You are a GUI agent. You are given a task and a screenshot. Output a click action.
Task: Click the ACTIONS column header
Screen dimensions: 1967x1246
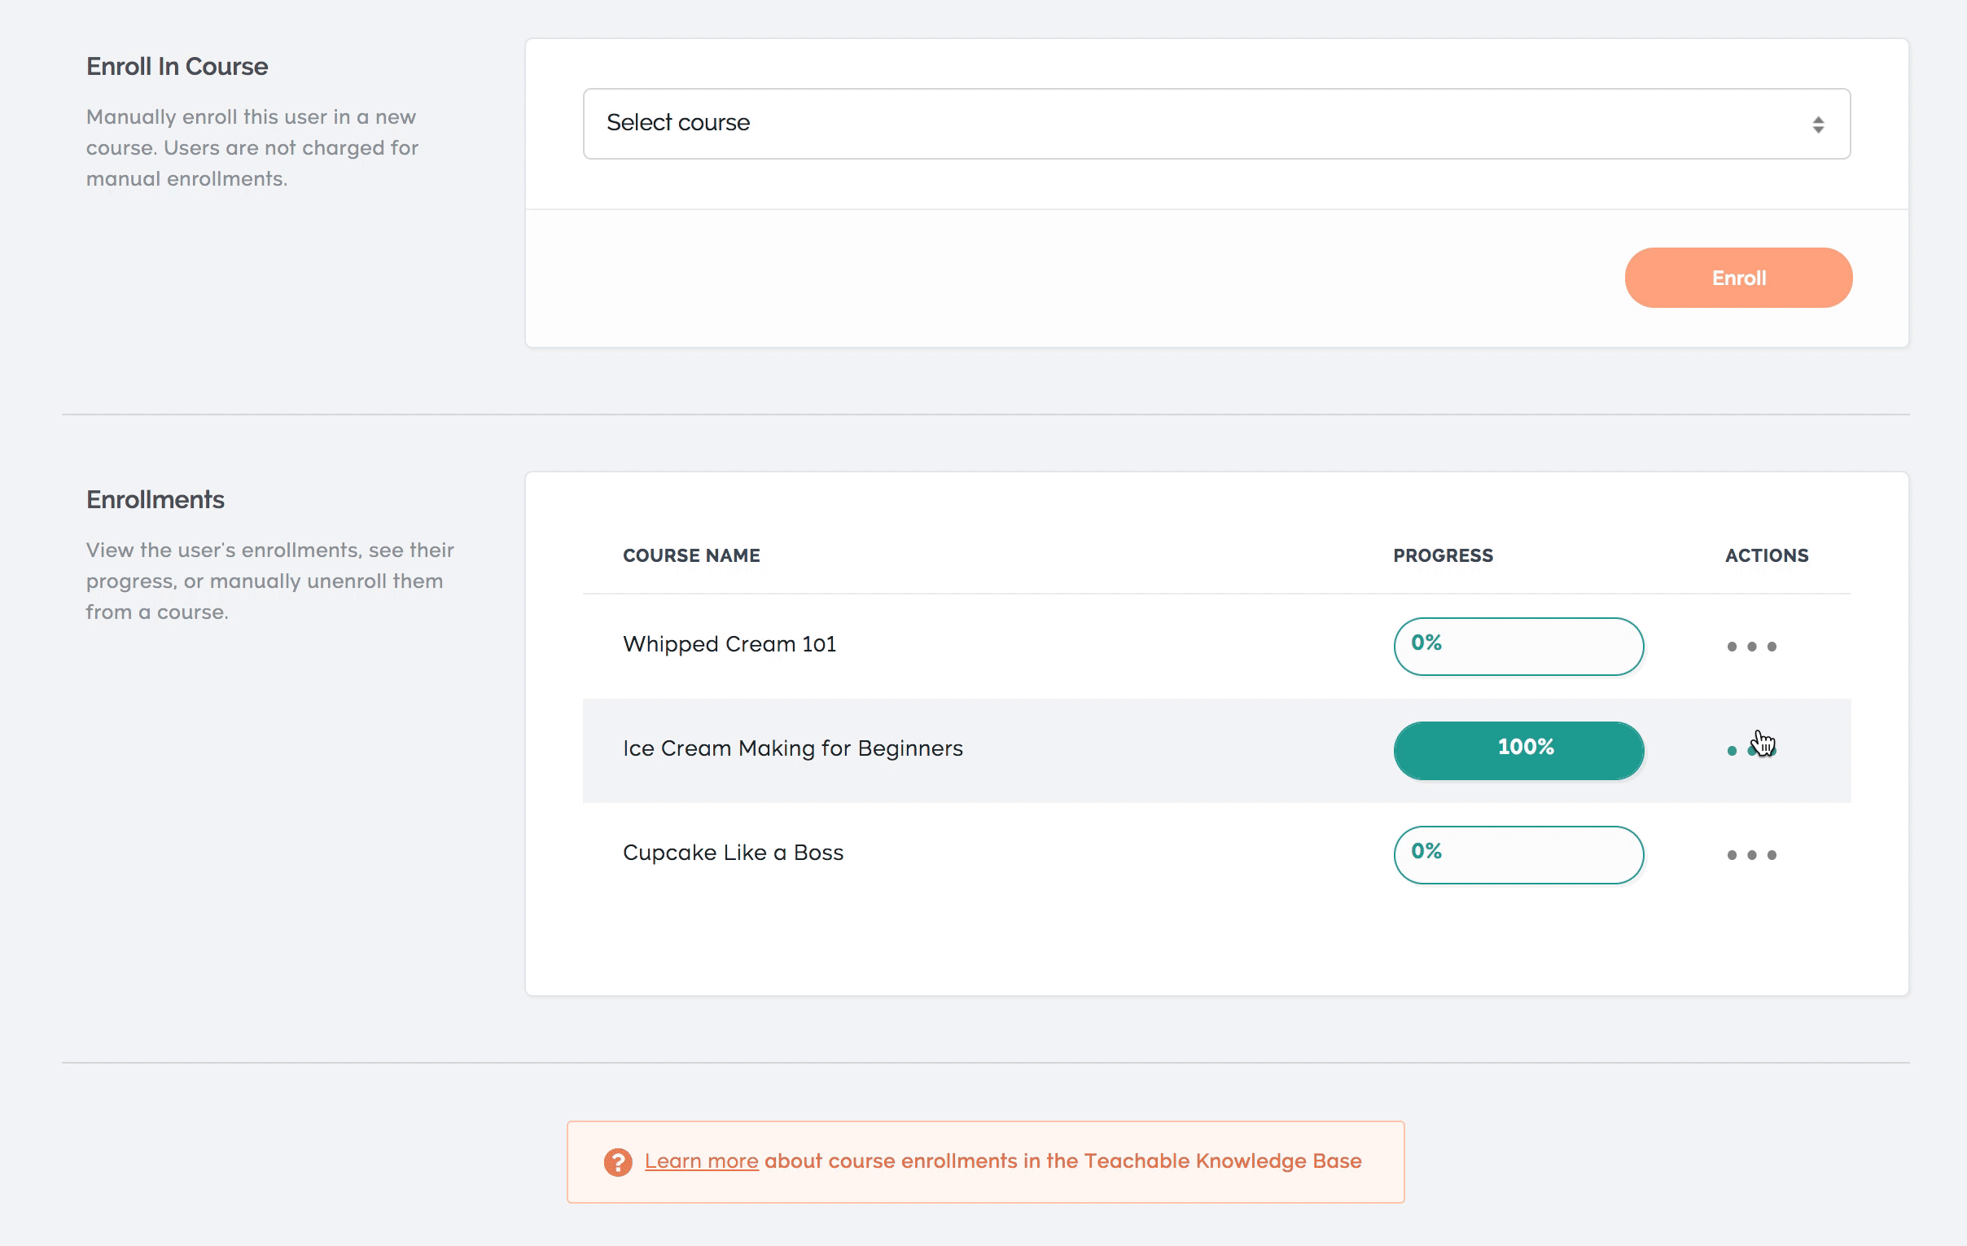point(1766,555)
